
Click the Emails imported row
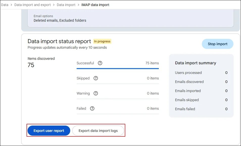[x=201, y=91]
